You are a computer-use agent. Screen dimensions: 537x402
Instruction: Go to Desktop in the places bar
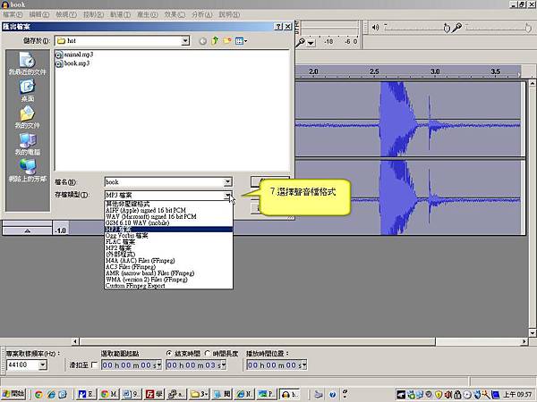(27, 90)
